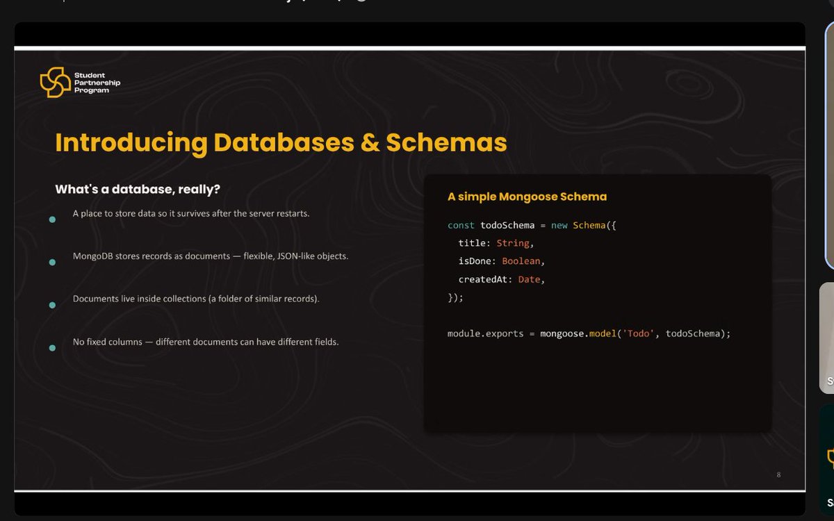Select the first participant tile on the right edge

pyautogui.click(x=829, y=144)
